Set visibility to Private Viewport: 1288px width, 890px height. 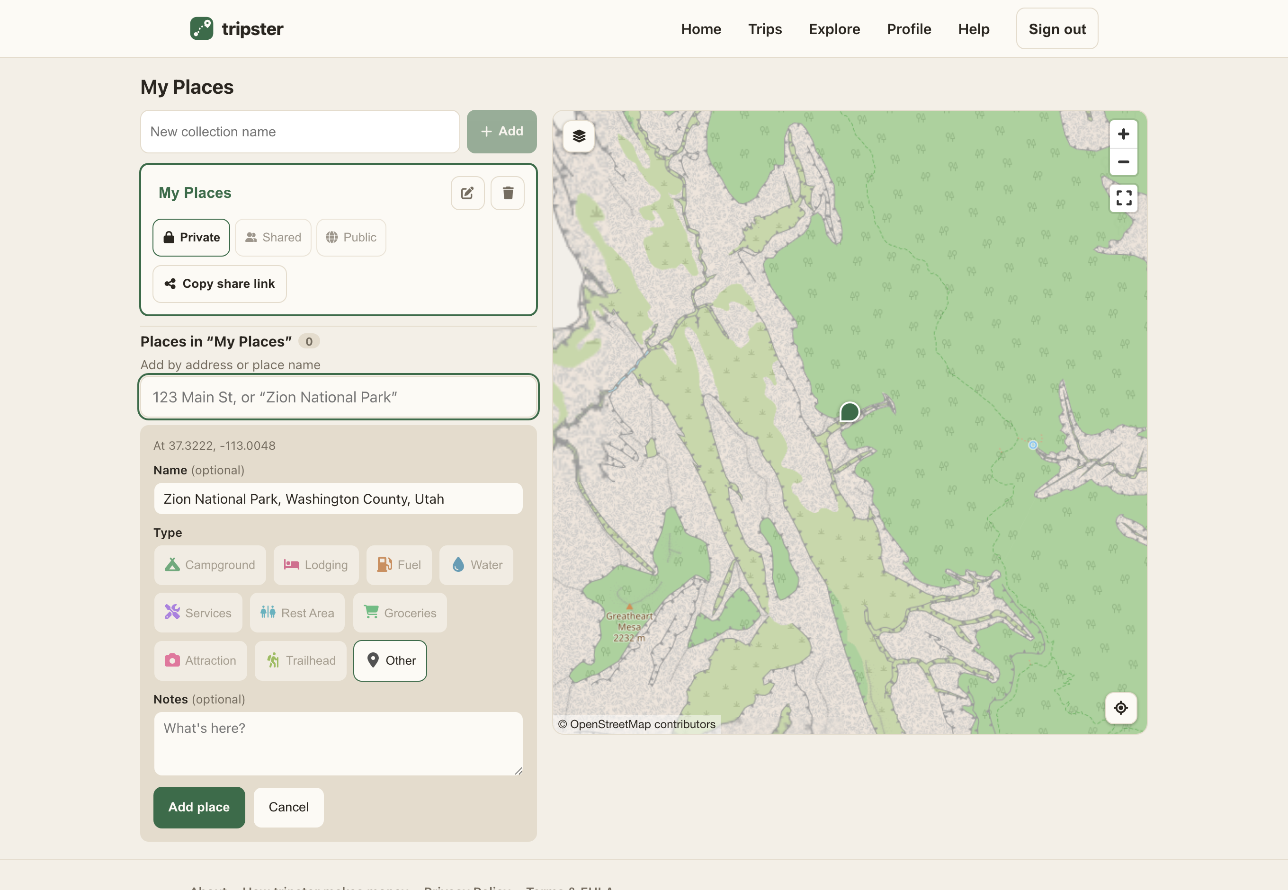click(191, 238)
